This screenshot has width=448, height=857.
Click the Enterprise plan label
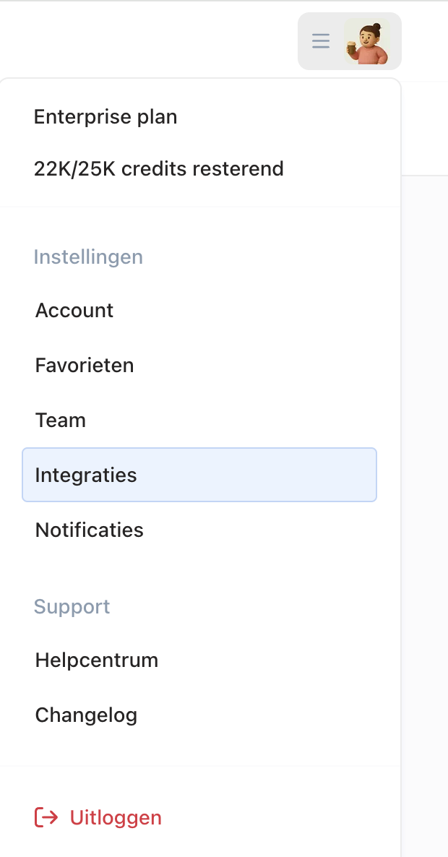point(105,117)
